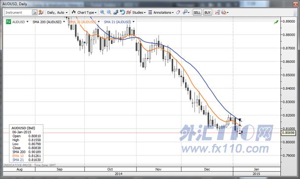The image size is (300, 179).
Task: Click the BUY button
Action: [x=208, y=12]
